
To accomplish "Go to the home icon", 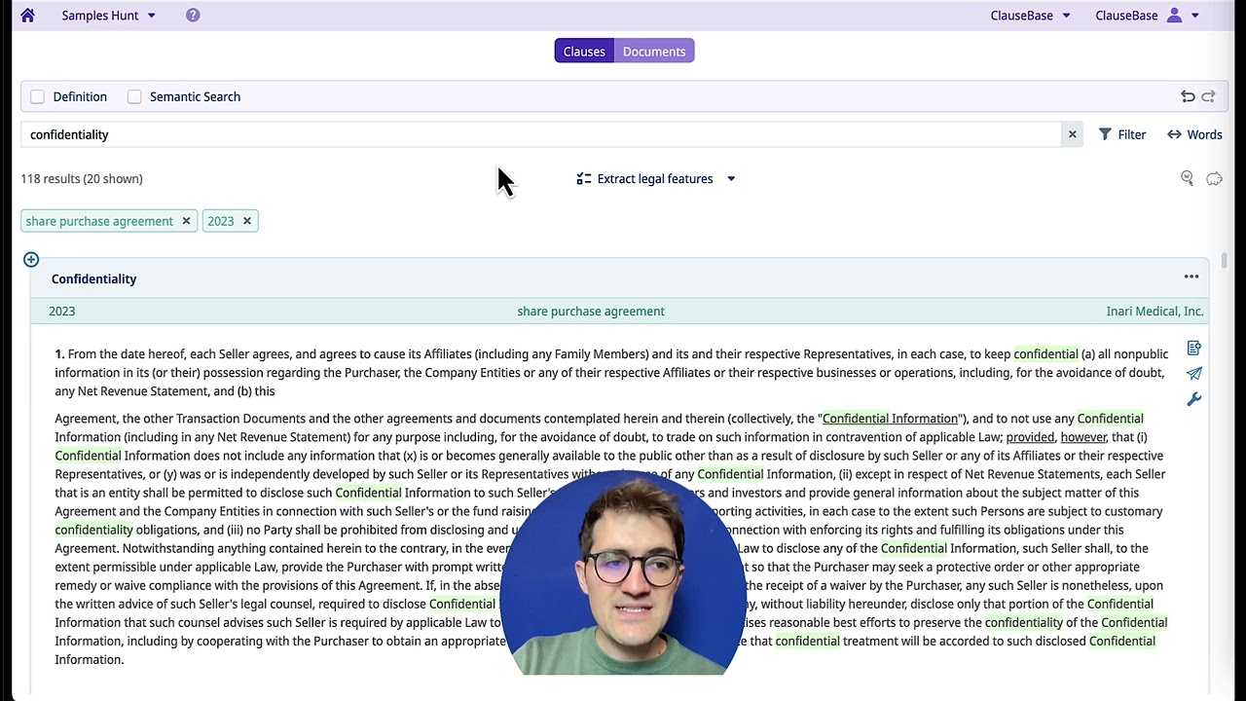I will point(27,16).
